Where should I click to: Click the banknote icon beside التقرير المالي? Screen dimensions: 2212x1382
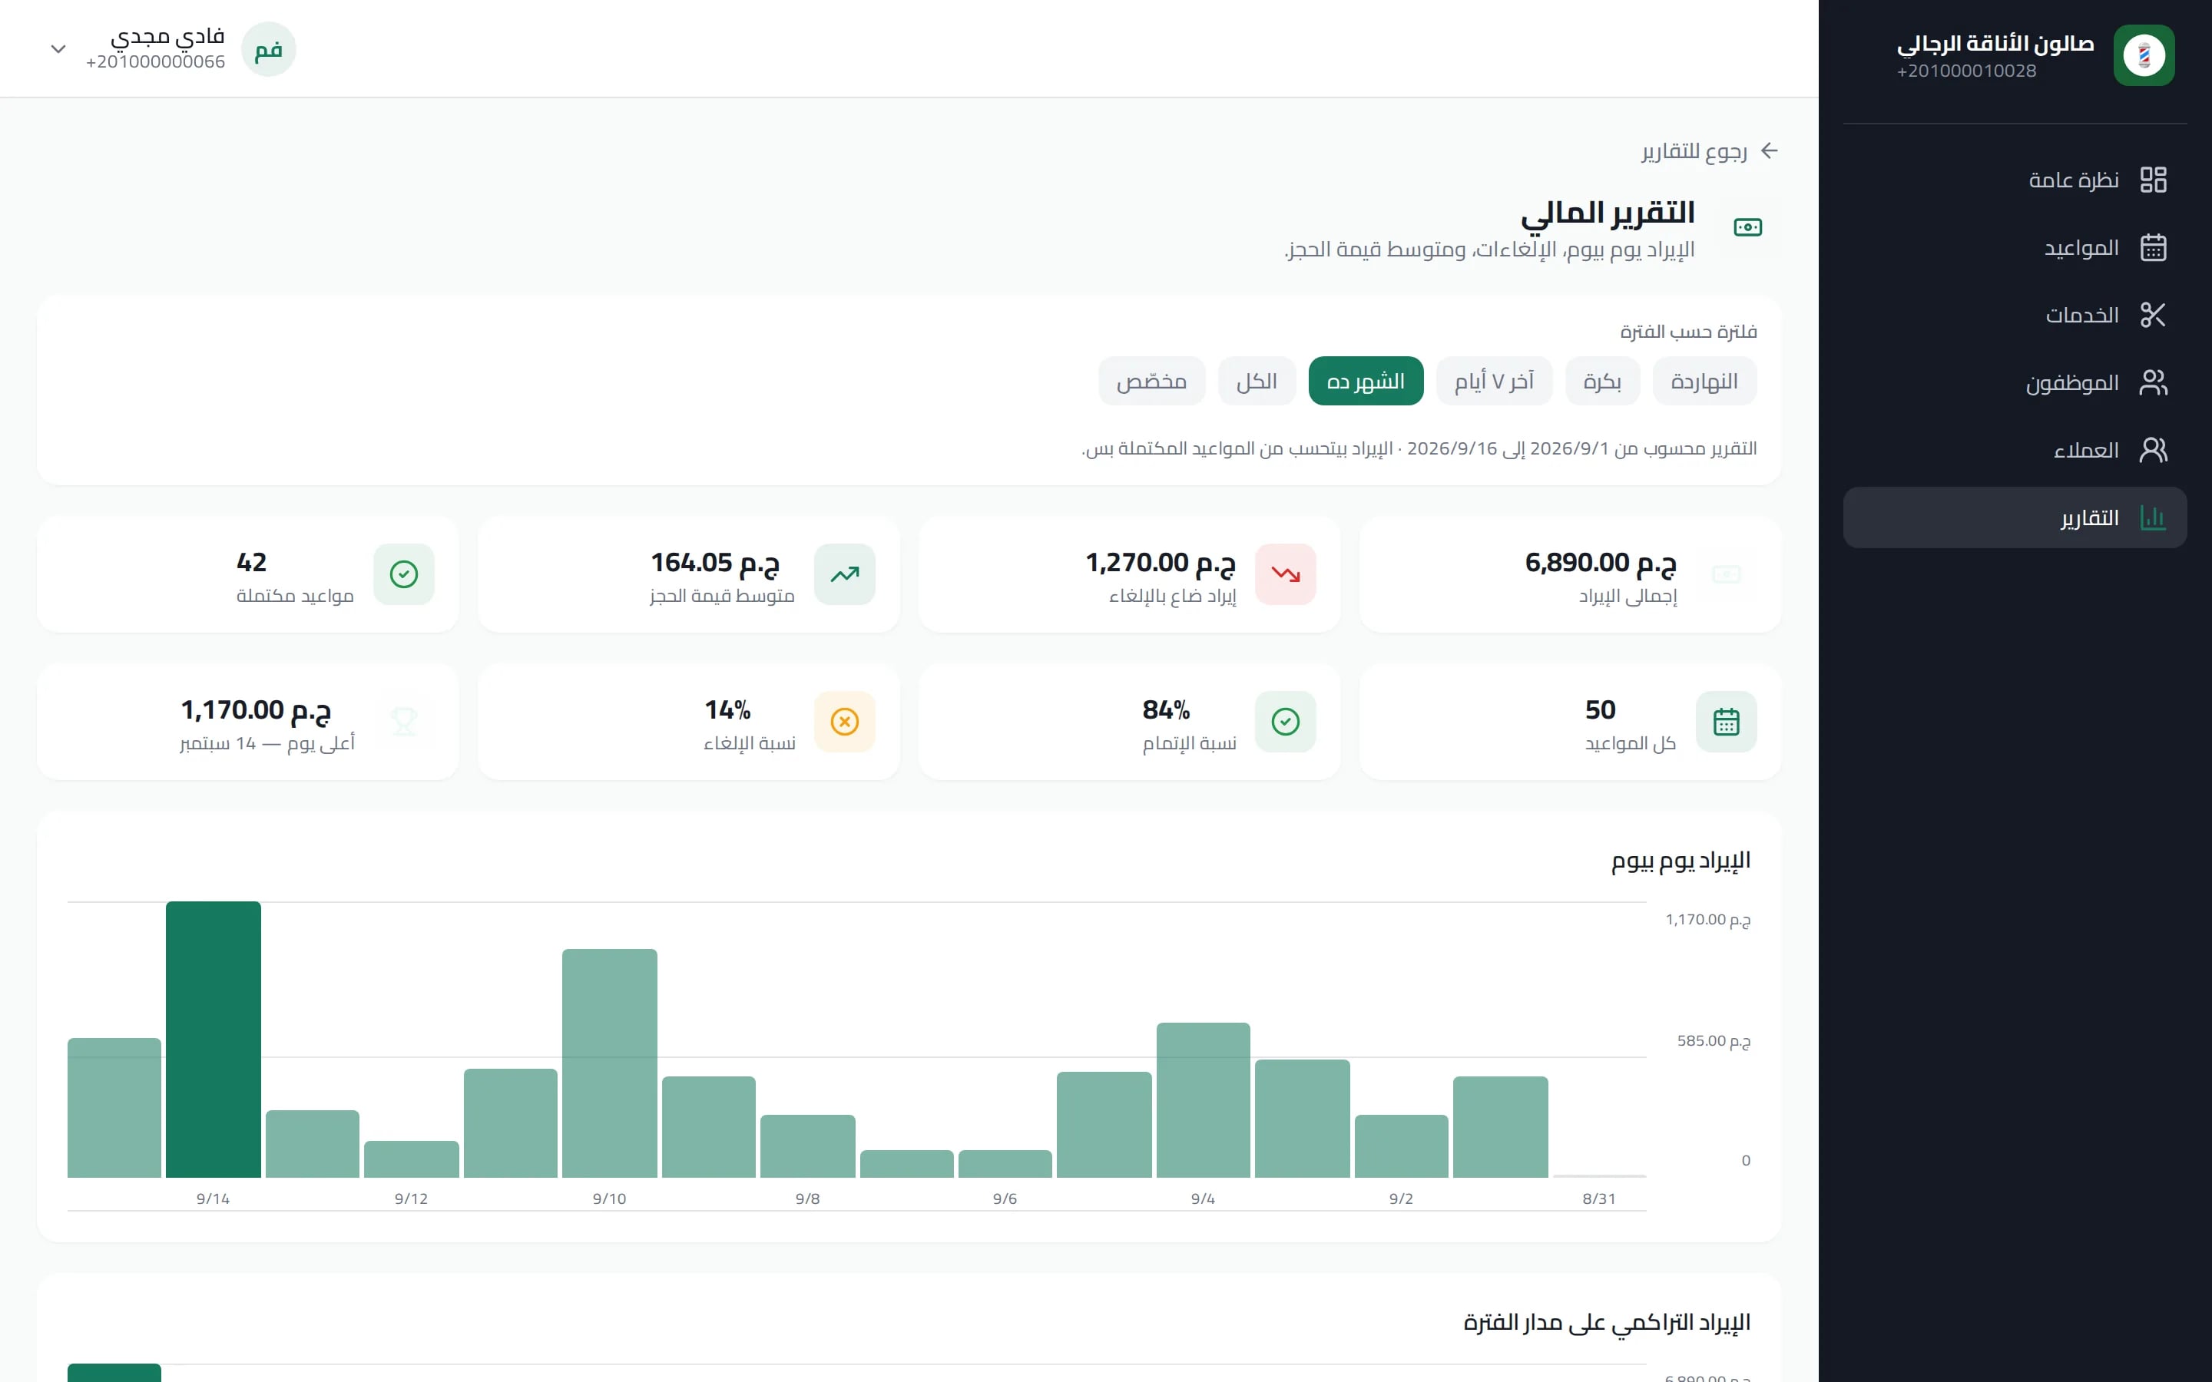click(x=1747, y=226)
